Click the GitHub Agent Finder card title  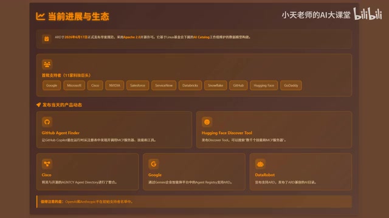pyautogui.click(x=61, y=133)
